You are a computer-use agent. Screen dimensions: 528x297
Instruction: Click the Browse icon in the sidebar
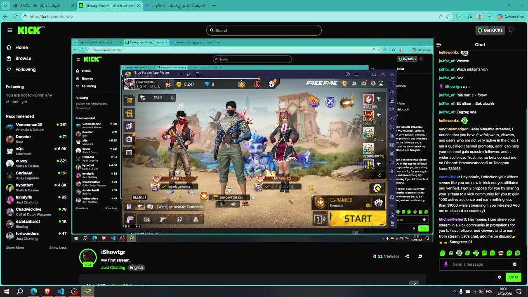(x=9, y=59)
